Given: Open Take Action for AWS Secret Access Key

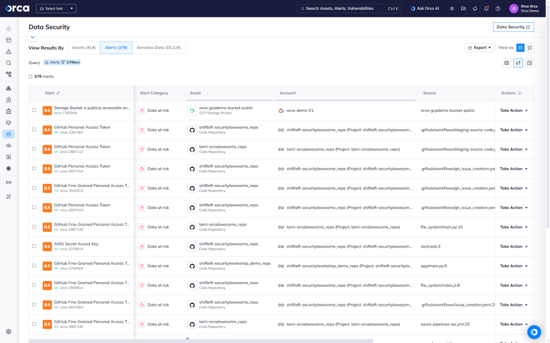Looking at the screenshot, I should point(513,246).
